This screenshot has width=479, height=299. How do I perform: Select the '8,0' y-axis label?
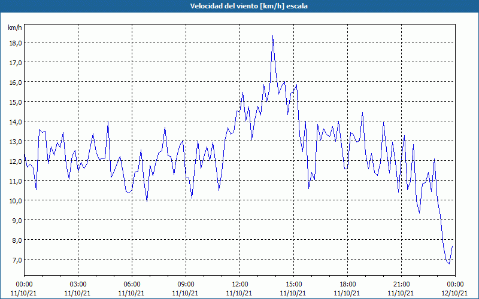(x=17, y=240)
